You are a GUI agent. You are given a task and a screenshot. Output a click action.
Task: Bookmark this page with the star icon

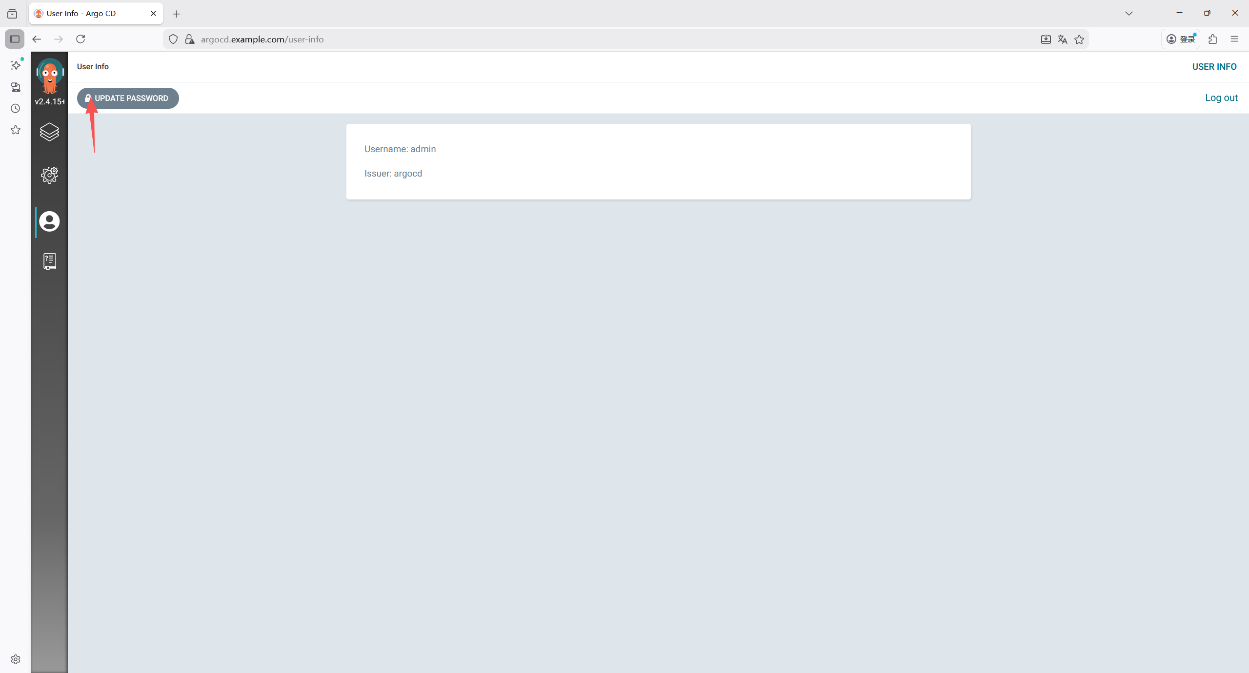[1079, 40]
